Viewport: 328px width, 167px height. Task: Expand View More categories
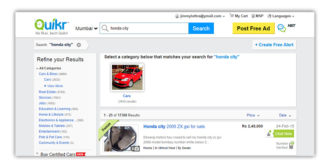coord(55,86)
